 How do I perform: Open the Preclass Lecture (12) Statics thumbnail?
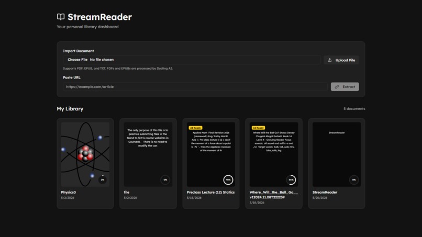tap(210, 154)
